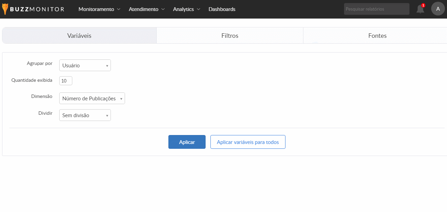Click Aplicar variáveis para todos
Screen dimensions: 447x212
pos(248,142)
